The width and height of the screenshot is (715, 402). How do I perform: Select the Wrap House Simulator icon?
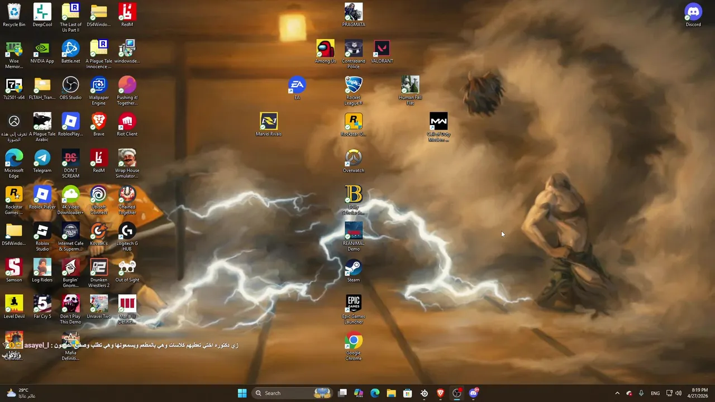click(x=127, y=164)
